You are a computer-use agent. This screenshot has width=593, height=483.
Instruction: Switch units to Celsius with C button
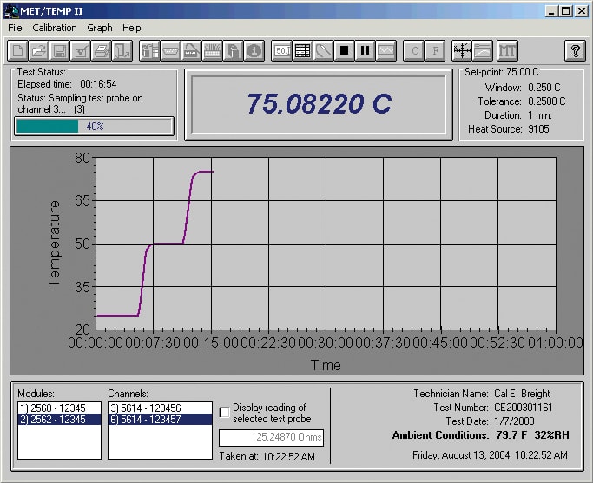(x=414, y=50)
